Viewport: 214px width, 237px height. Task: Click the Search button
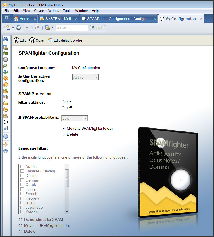click(x=98, y=28)
